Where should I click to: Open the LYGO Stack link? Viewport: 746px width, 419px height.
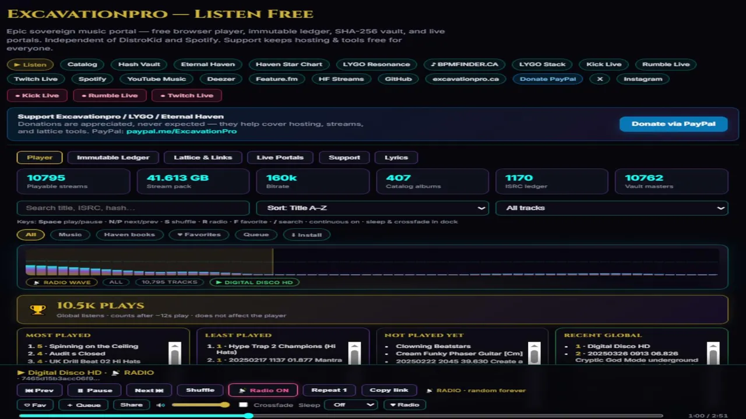click(x=543, y=65)
